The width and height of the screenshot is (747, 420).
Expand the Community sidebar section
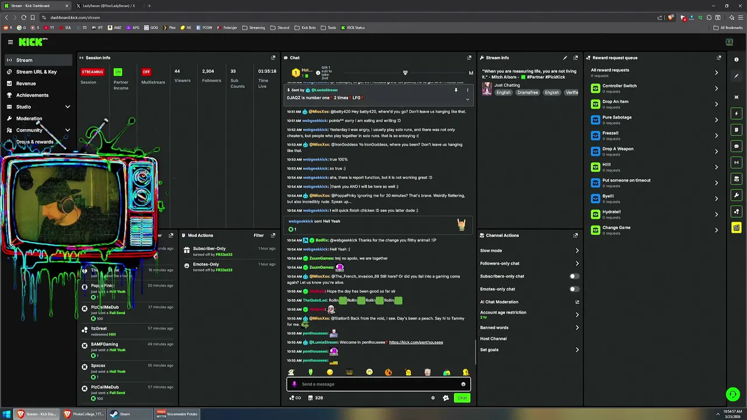[67, 130]
